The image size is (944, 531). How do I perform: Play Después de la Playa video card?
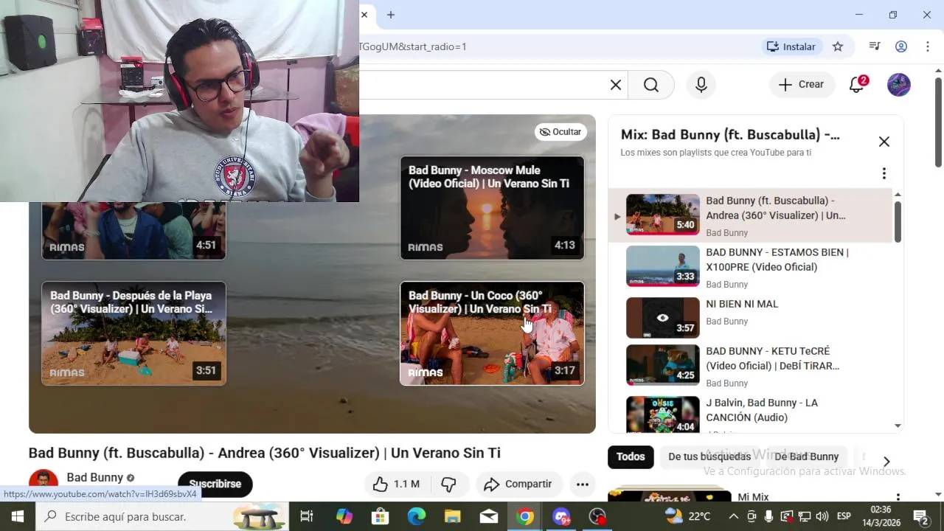pos(133,333)
